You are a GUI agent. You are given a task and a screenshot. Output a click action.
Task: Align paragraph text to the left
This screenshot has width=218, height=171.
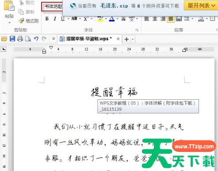point(147,19)
